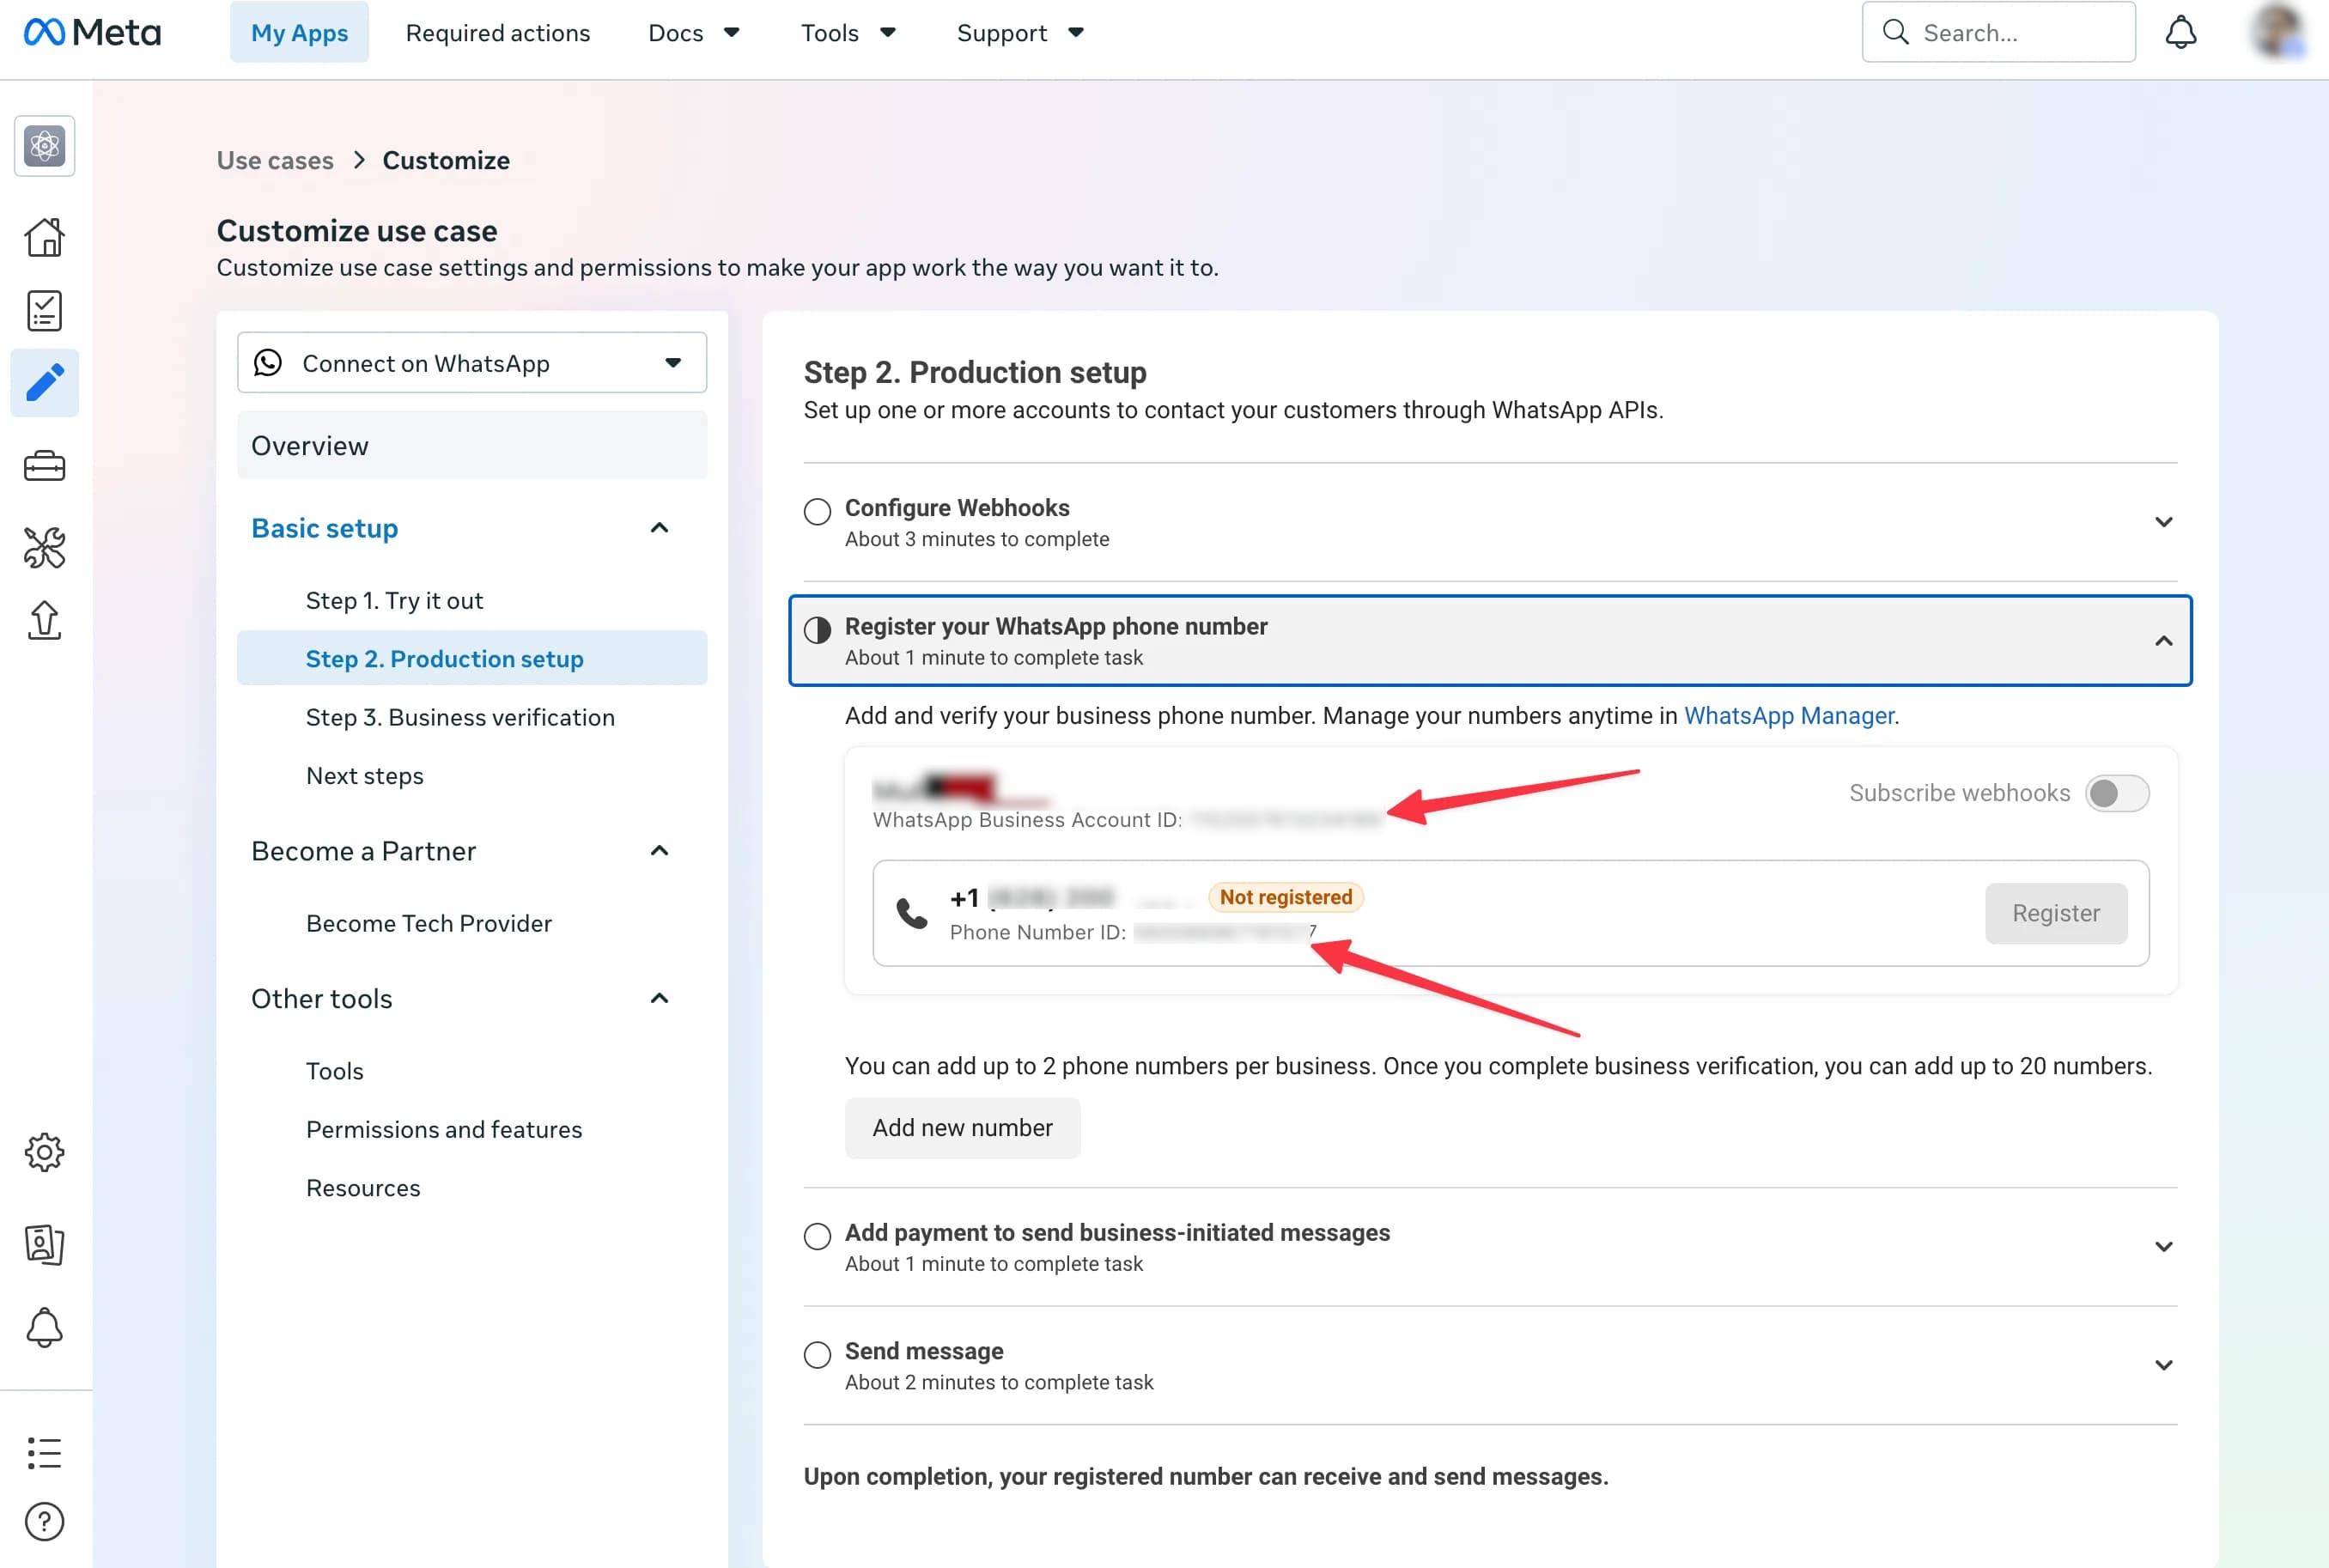Open Next steps menu item
The width and height of the screenshot is (2329, 1568).
click(365, 776)
